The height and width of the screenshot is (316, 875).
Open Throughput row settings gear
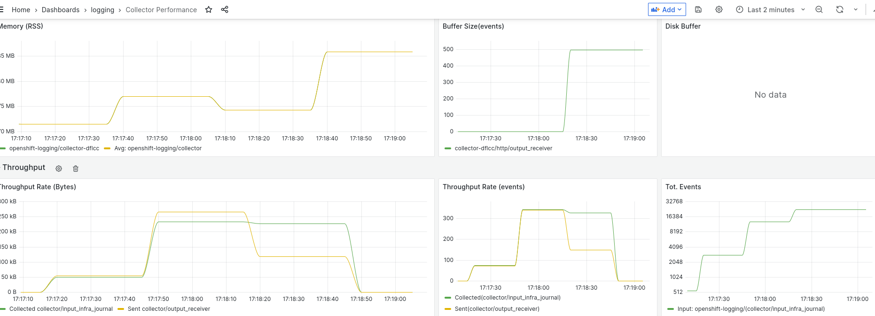coord(59,169)
